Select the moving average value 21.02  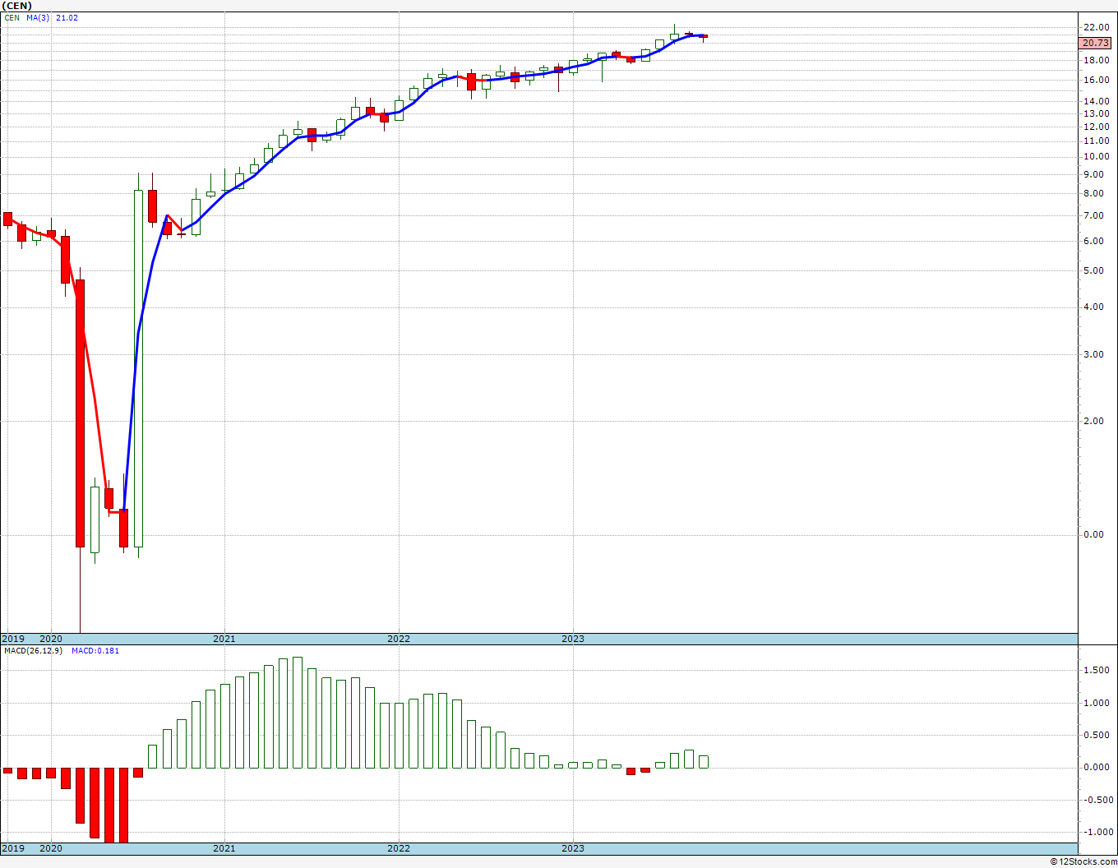67,17
